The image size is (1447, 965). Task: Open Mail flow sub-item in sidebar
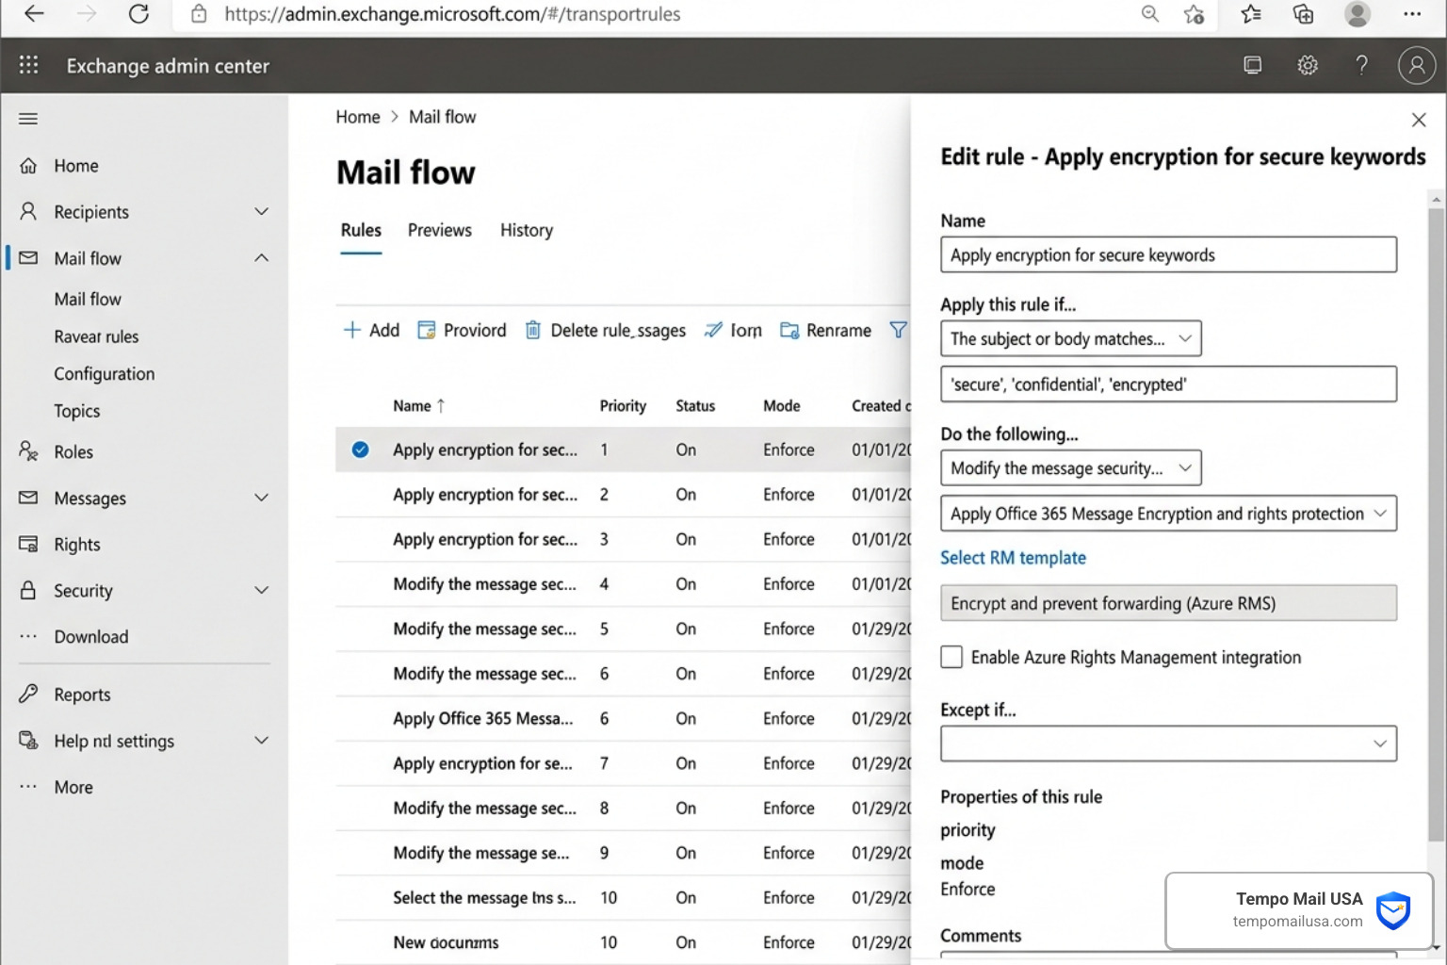[88, 300]
